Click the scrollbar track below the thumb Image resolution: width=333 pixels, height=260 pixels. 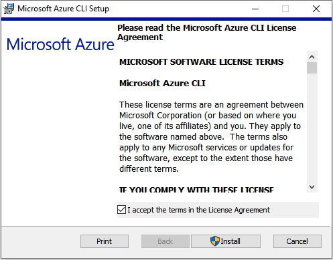point(312,128)
